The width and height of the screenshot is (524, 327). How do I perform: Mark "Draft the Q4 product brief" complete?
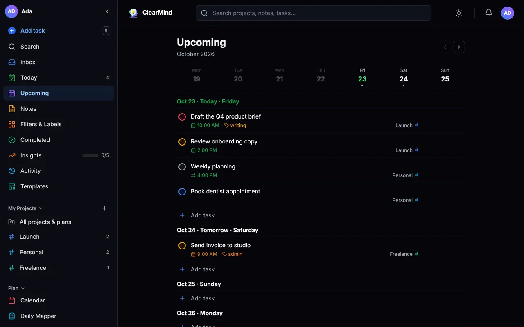182,117
